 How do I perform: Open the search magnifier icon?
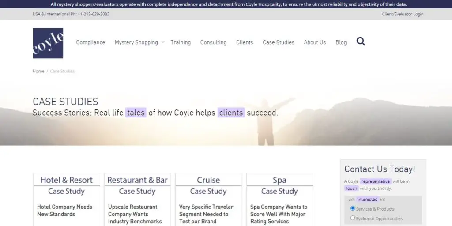[x=361, y=41]
